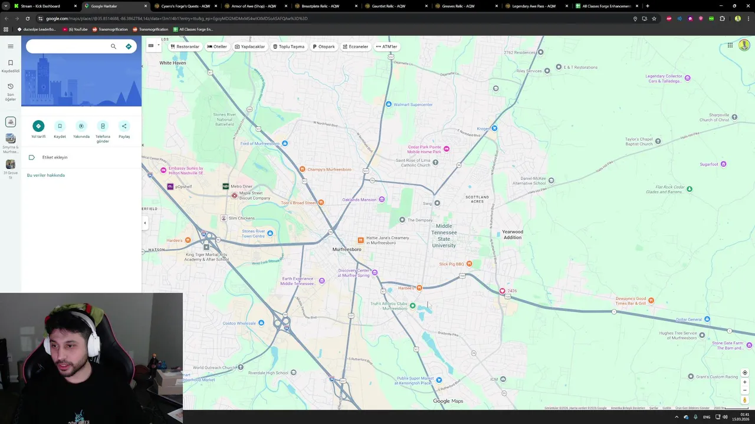
Task: Filter map by Restoranlar
Action: click(185, 47)
